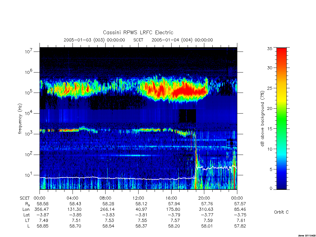This screenshot has height=237, width=316.
Task: Click the 2005-01-03 (003) start date label
Action: [x=94, y=40]
